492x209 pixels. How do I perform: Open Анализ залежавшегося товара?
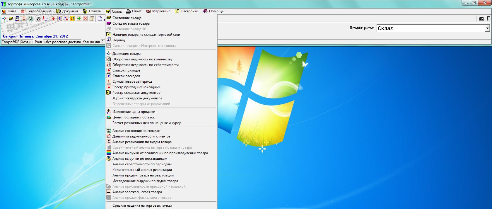click(161, 192)
